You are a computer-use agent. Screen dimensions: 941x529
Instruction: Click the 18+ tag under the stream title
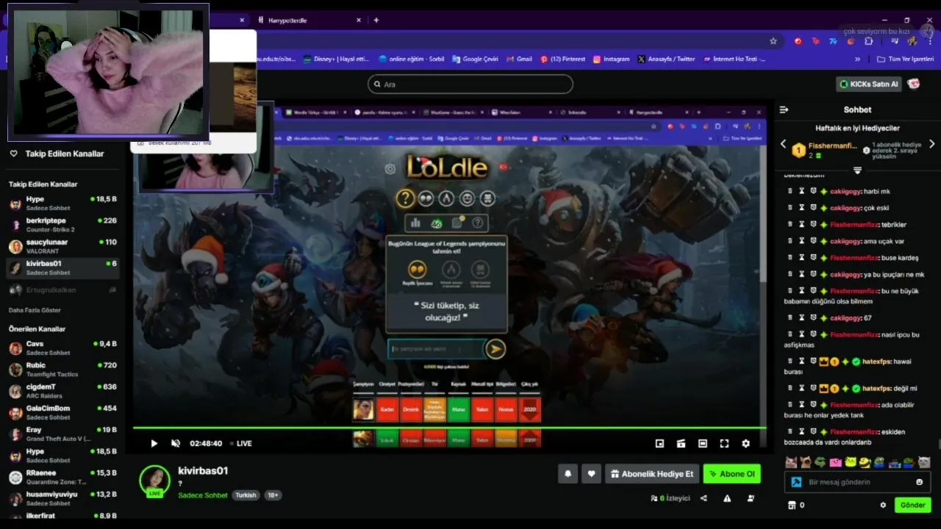[x=273, y=495]
